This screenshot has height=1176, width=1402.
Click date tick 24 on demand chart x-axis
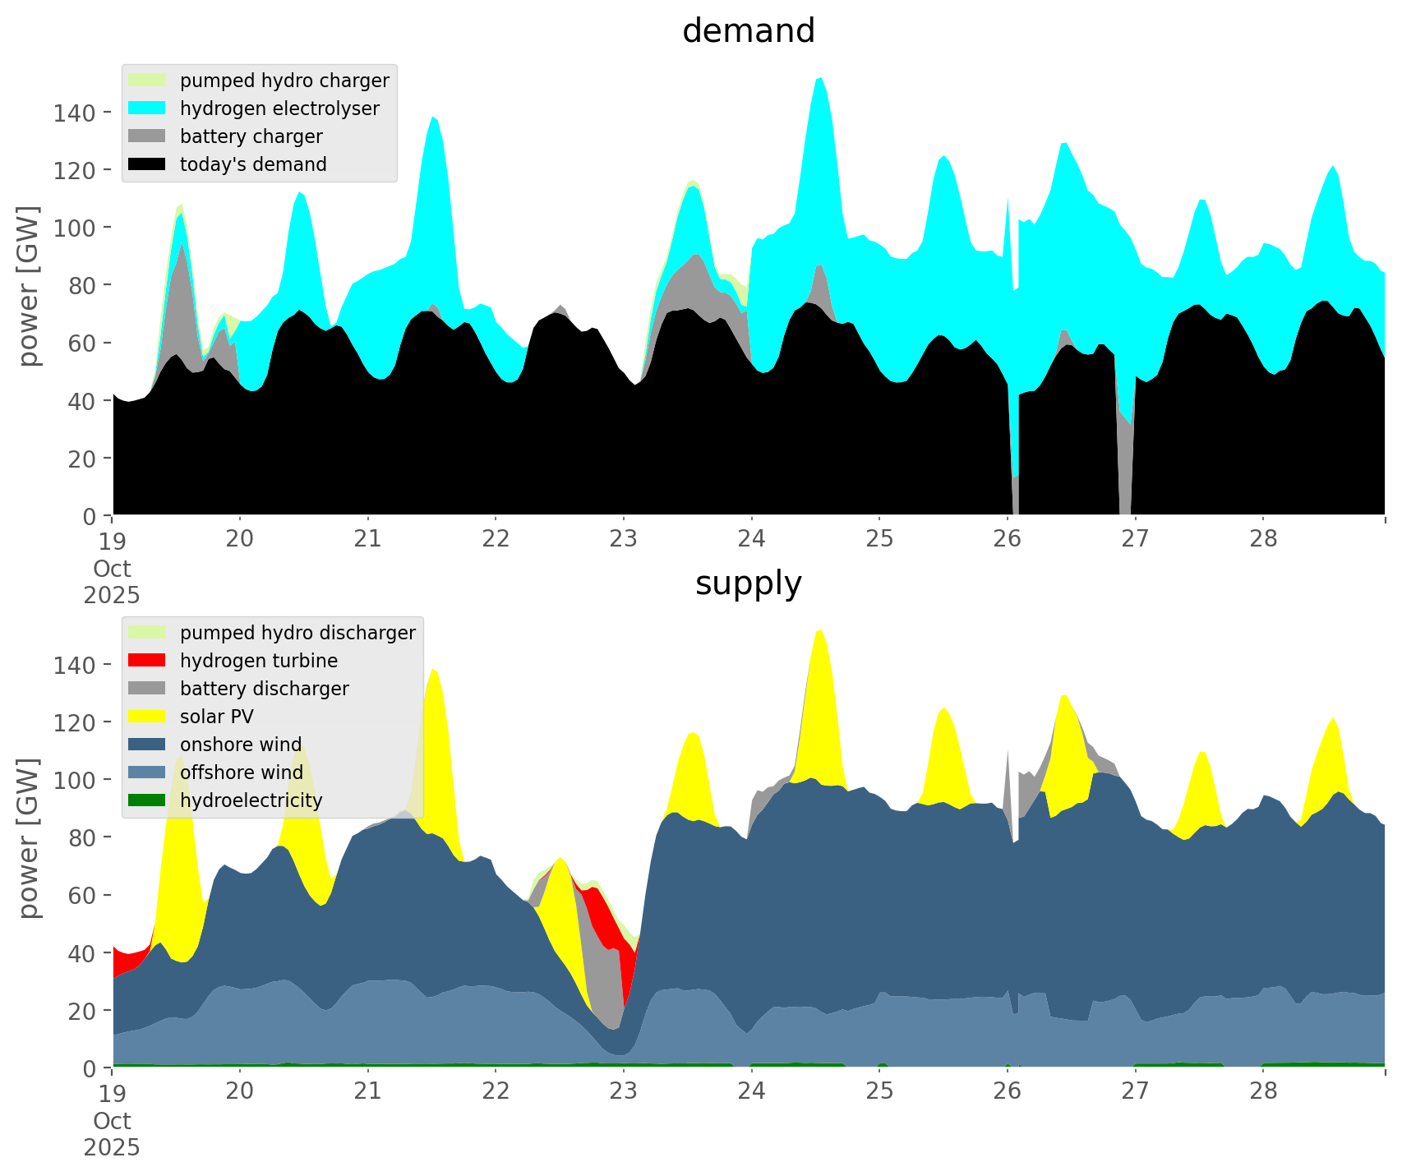751,539
